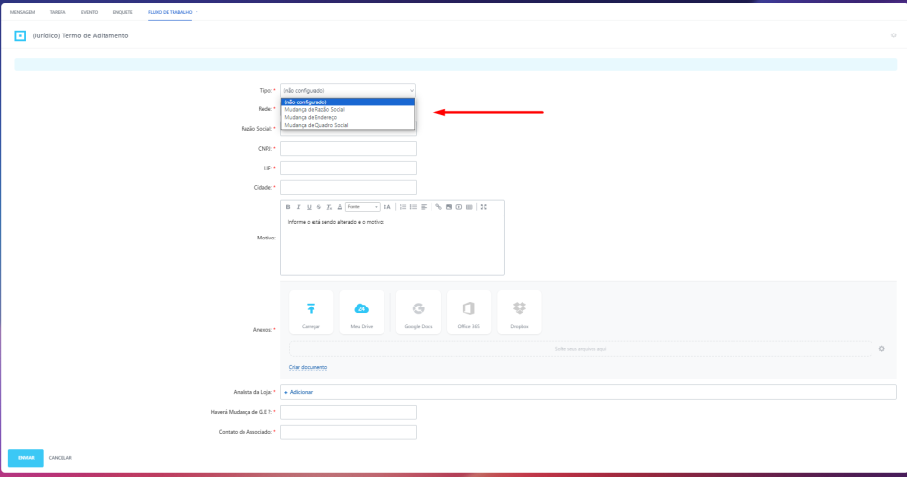The image size is (907, 477).
Task: Focus the CNPJ input field
Action: pyautogui.click(x=348, y=149)
